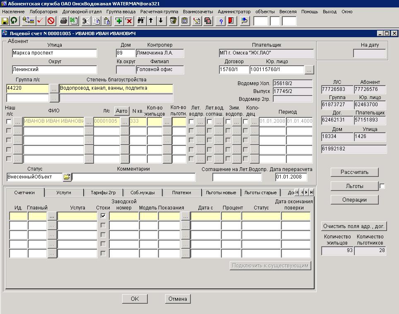This screenshot has width=399, height=314.
Task: Click the green refresh arrow icon
Action: [x=14, y=21]
